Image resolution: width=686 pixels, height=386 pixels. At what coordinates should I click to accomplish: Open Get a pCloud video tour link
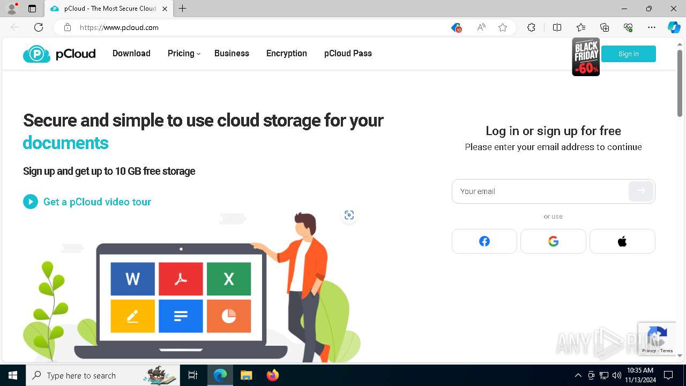point(97,202)
